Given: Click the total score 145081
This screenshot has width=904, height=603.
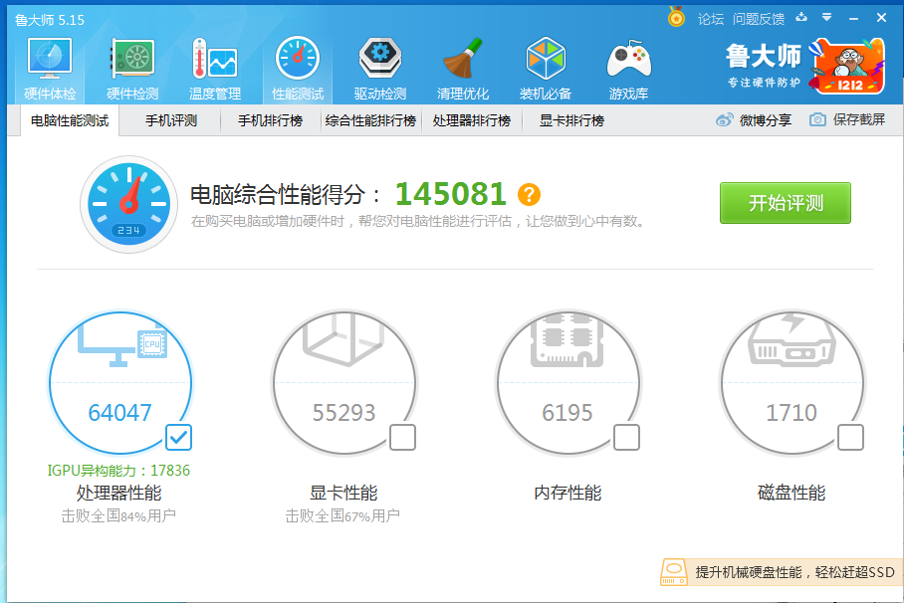Looking at the screenshot, I should pos(451,194).
